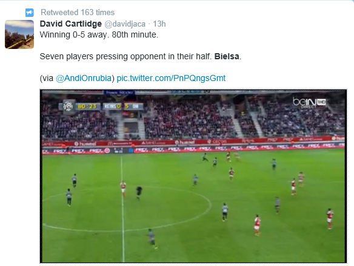Visit the @davidjaca handle
This screenshot has height=266, width=354.
point(125,24)
